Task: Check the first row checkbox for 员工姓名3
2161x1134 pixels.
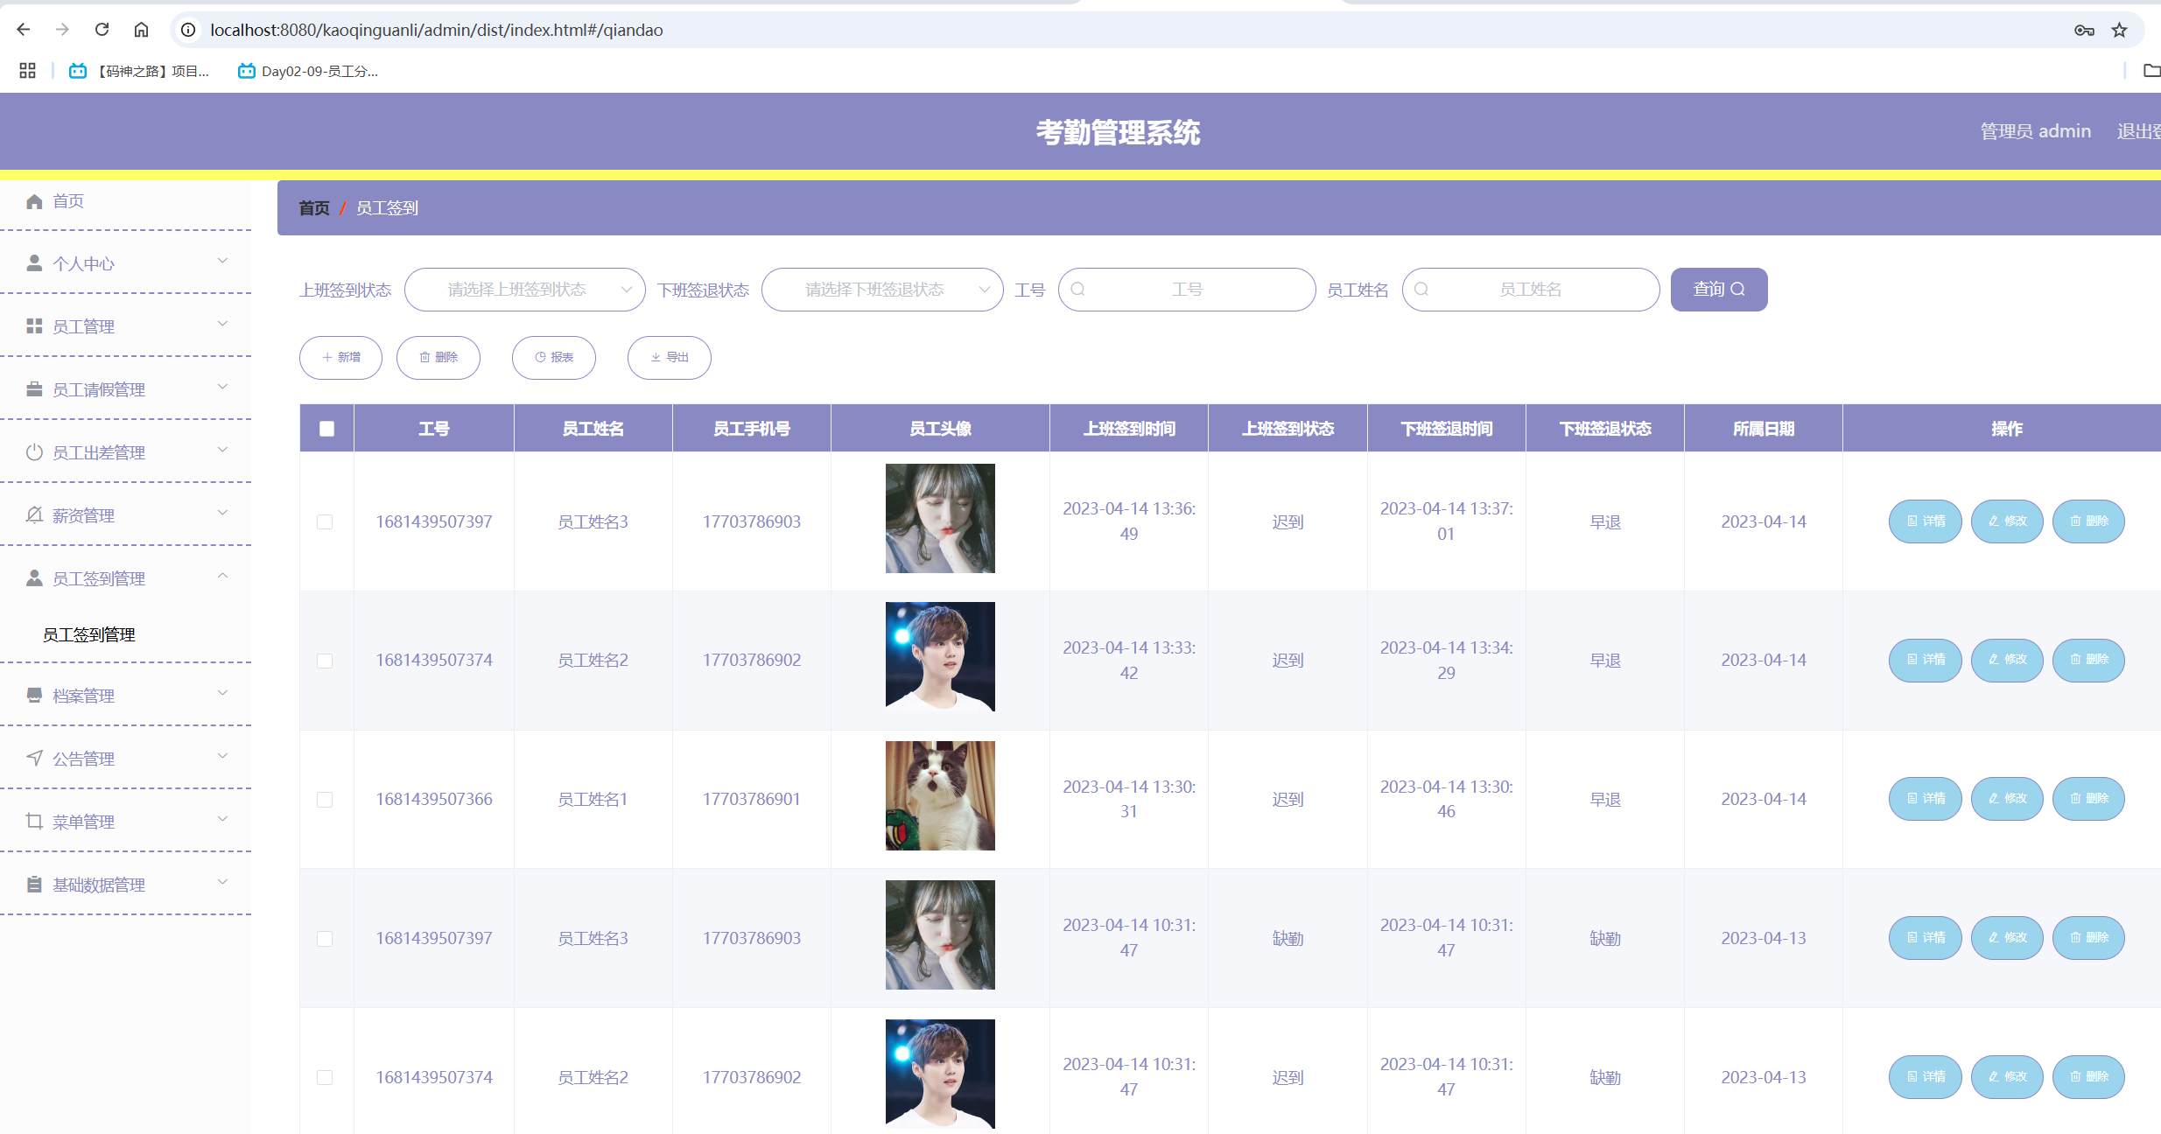Action: [x=325, y=521]
